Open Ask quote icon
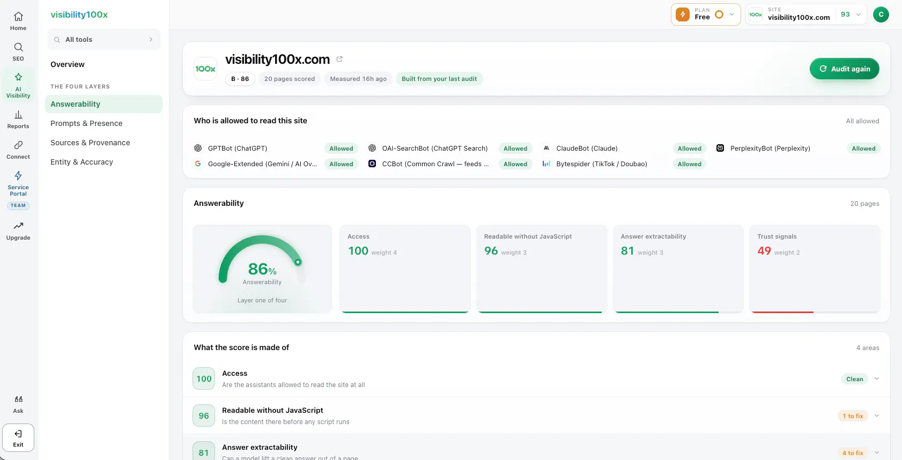 (x=18, y=399)
